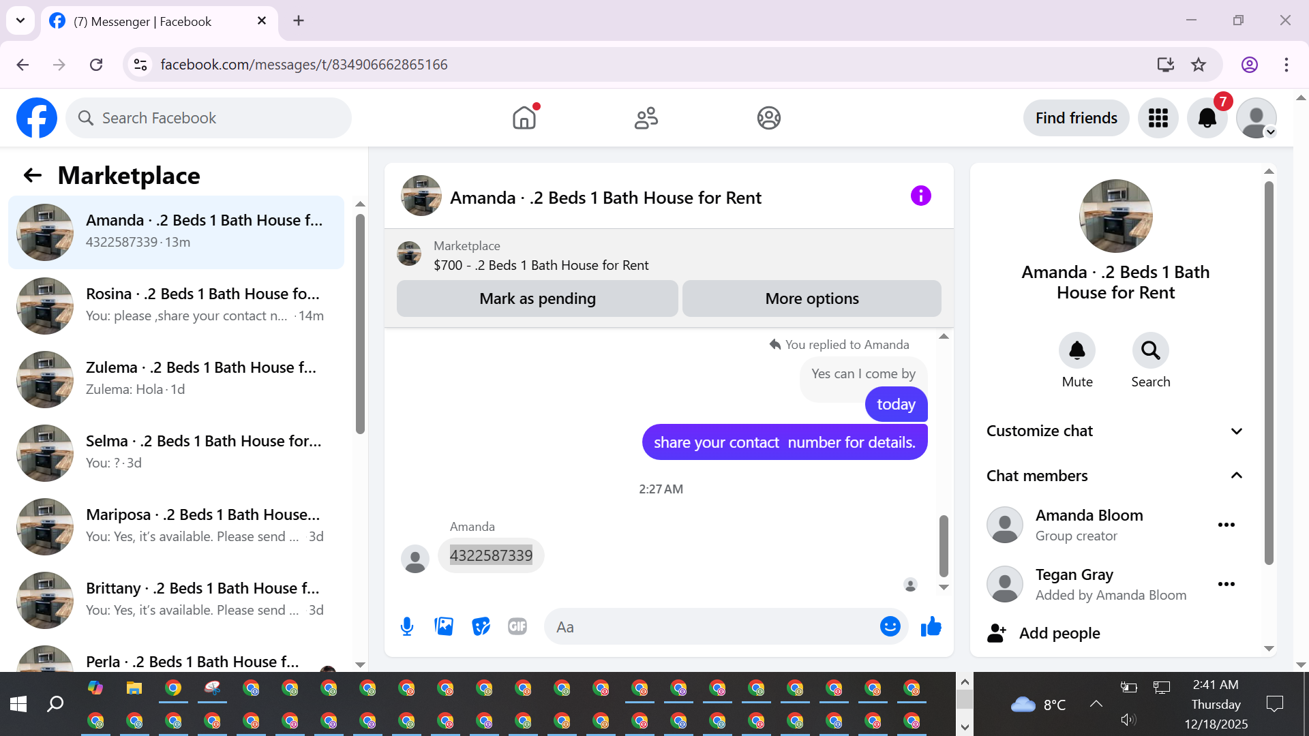Image resolution: width=1309 pixels, height=736 pixels.
Task: Search in conversation magnifier button
Action: pos(1150,351)
